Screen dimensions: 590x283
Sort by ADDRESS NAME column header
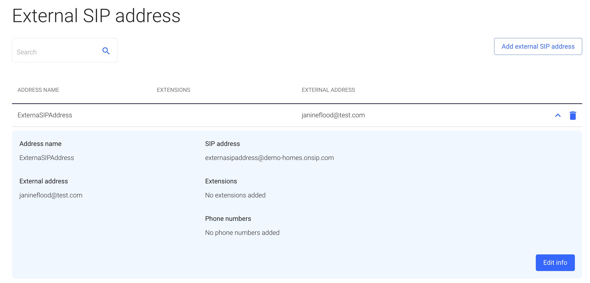pos(38,90)
